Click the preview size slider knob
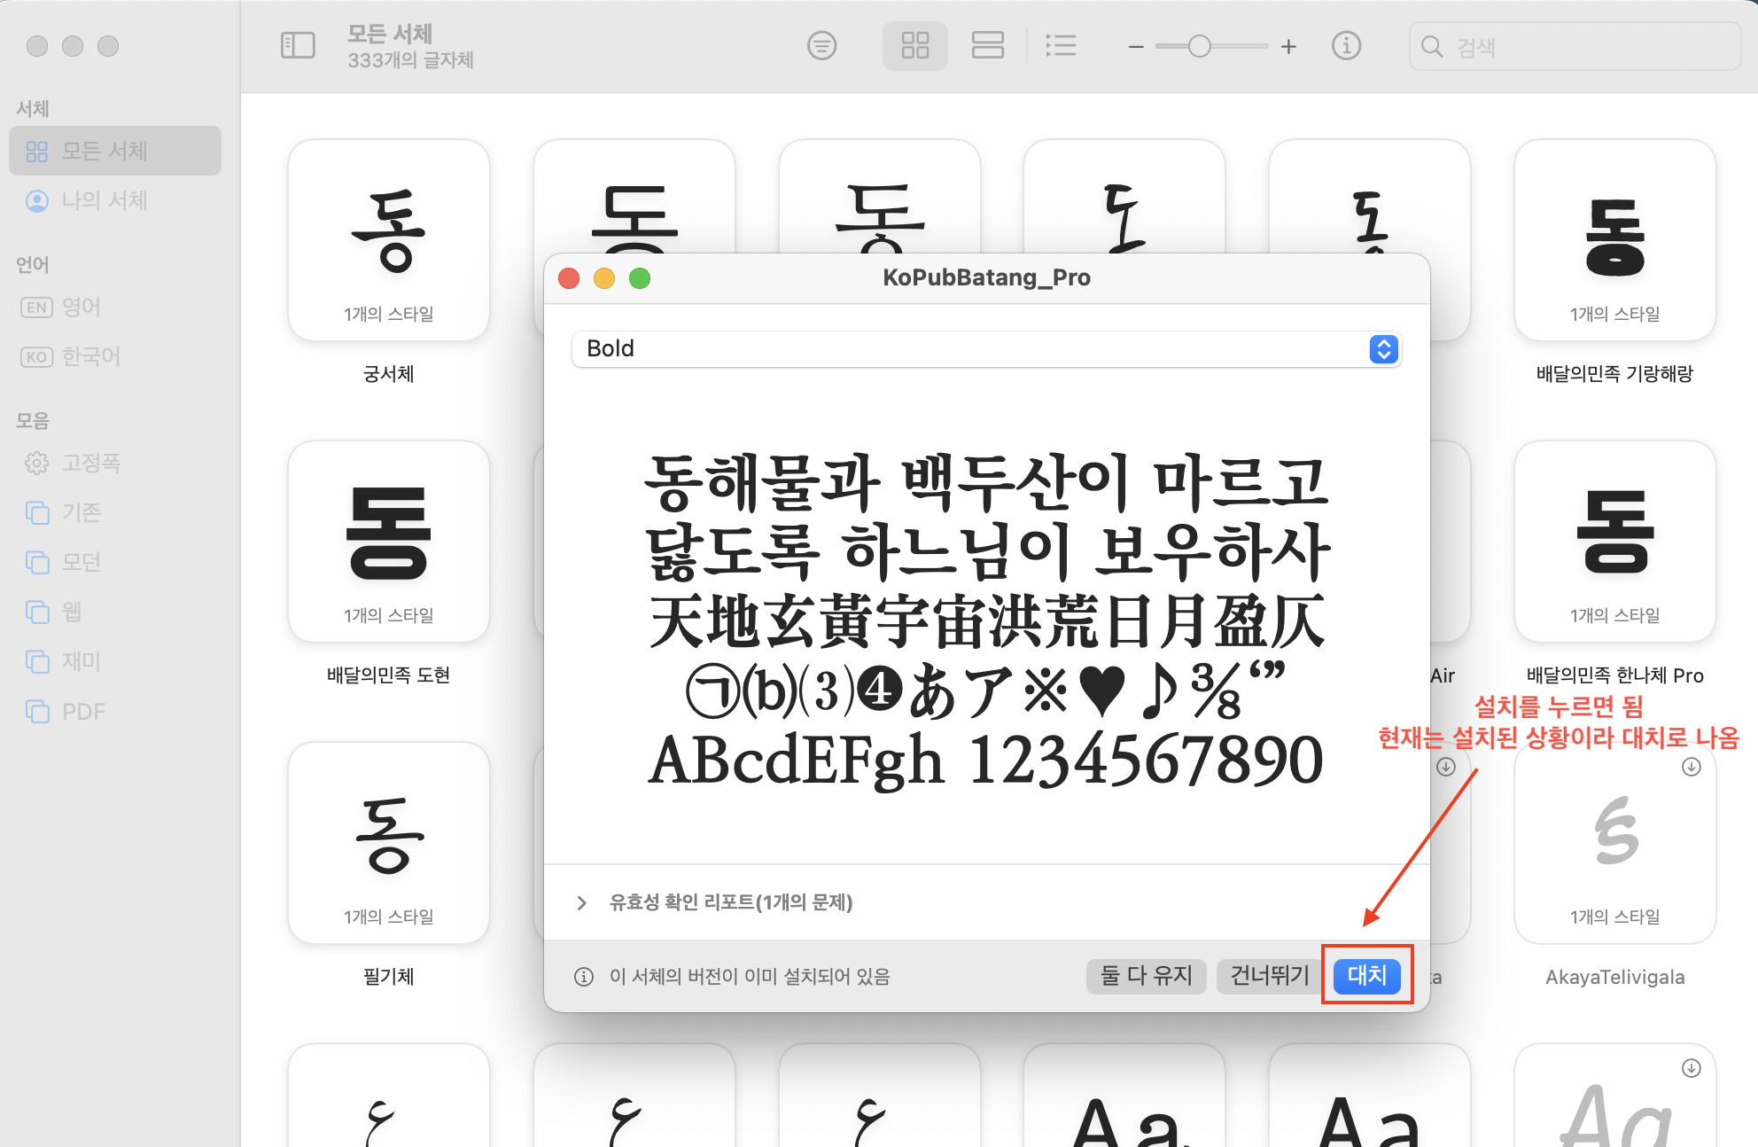 point(1199,46)
